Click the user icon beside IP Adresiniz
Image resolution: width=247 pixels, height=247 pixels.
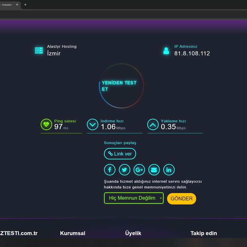point(166,51)
